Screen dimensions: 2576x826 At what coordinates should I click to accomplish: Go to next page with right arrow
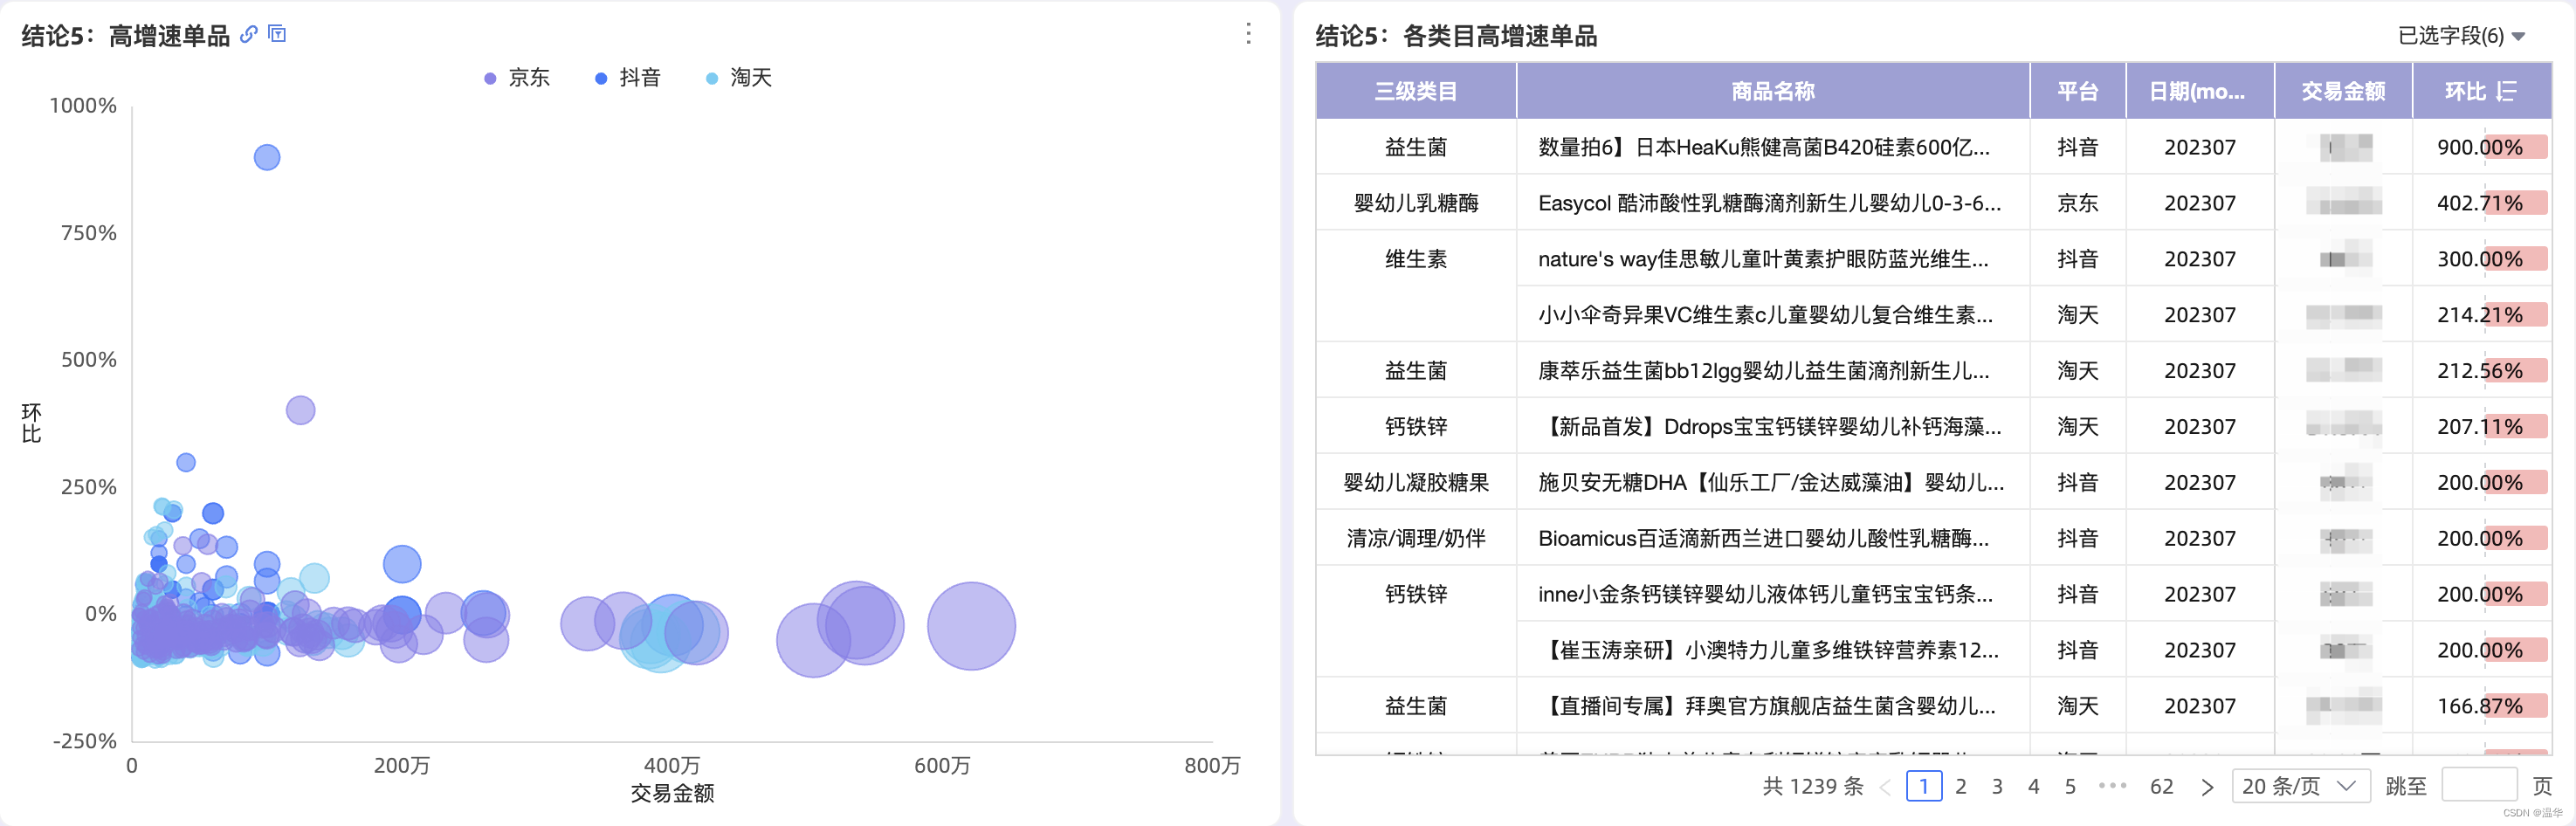[2207, 787]
